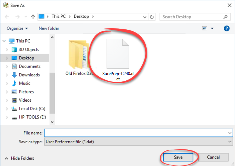The height and width of the screenshot is (166, 235).
Task: Click the navigation pane scroll up arrow
Action: click(x=52, y=37)
